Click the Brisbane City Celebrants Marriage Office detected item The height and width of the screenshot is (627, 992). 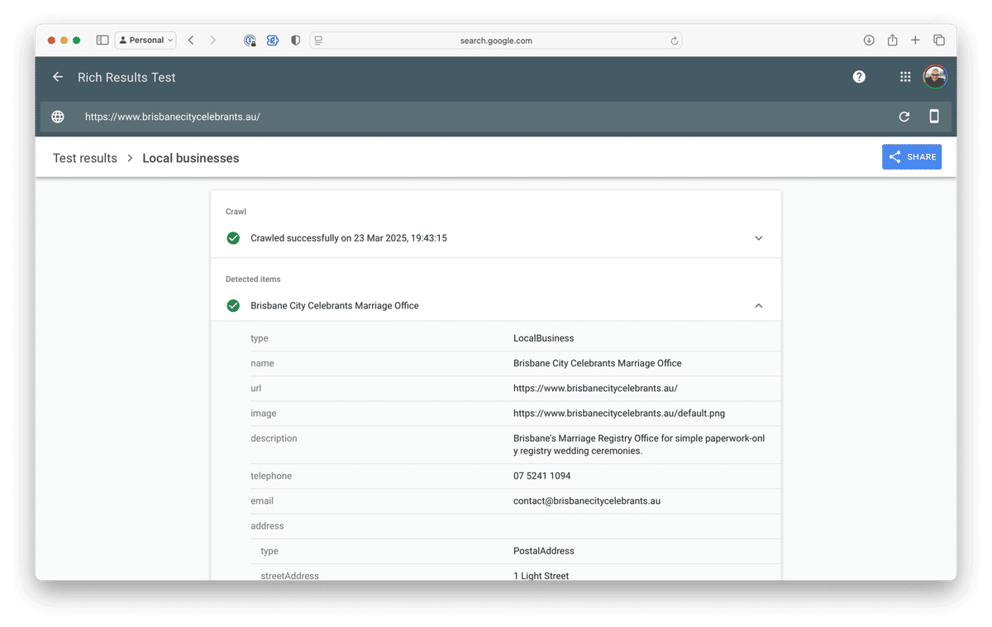[335, 306]
